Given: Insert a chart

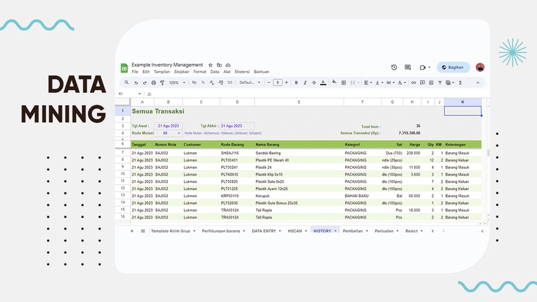Looking at the screenshot, I should click(x=431, y=83).
